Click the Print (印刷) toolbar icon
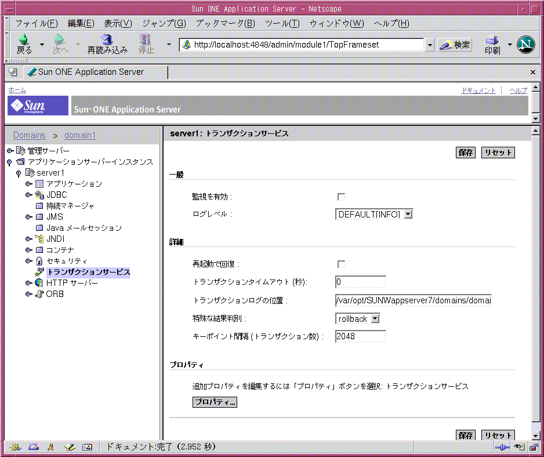544x457 pixels. tap(492, 40)
